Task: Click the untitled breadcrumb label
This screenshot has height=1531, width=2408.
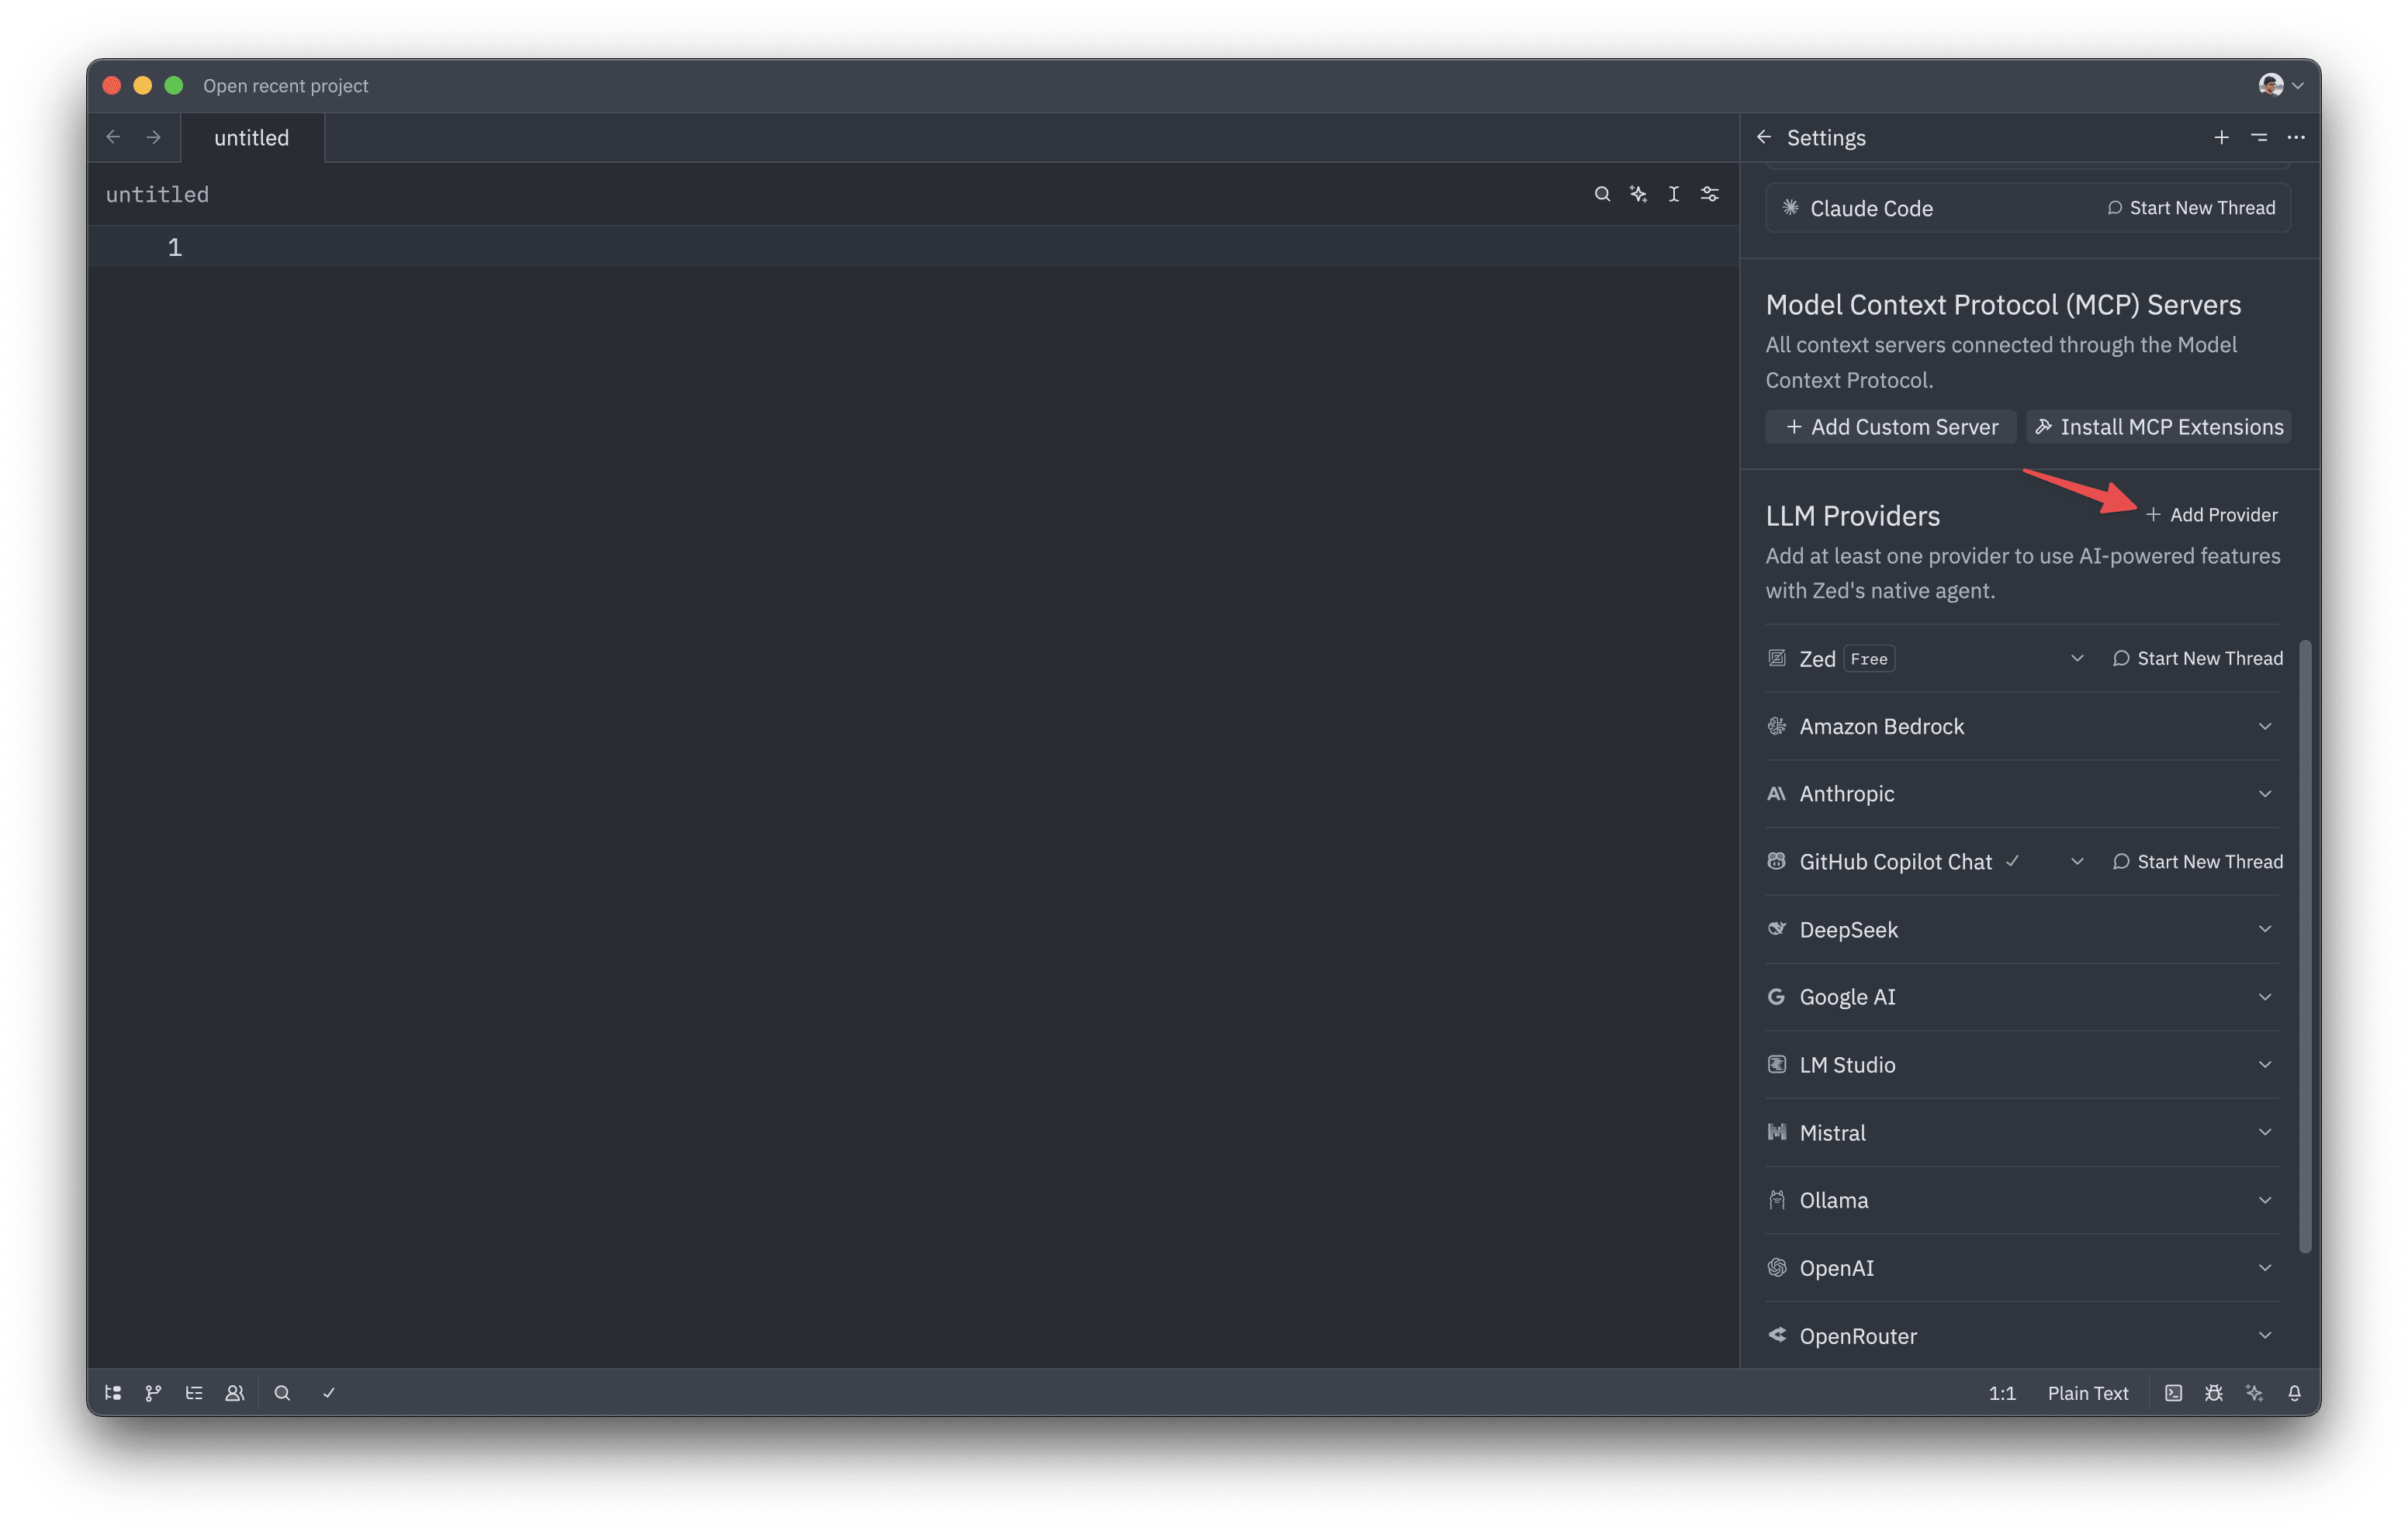Action: 157,194
